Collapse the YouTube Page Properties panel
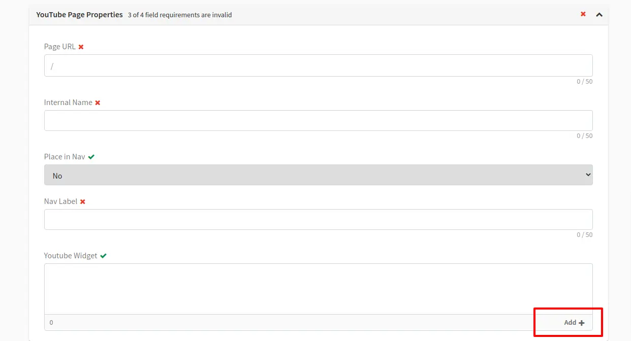This screenshot has height=341, width=631. coord(599,15)
